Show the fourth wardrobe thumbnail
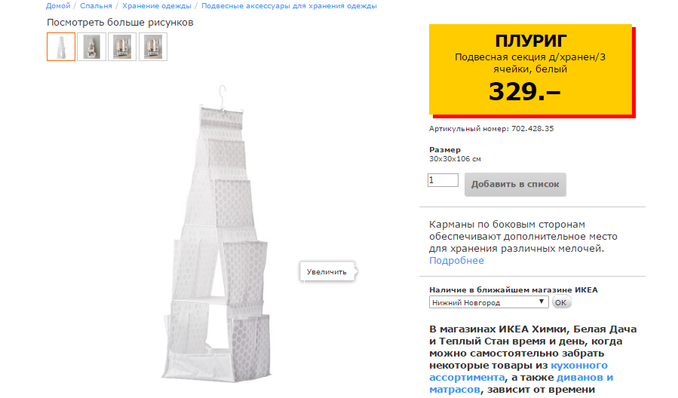678x398 pixels. (153, 47)
